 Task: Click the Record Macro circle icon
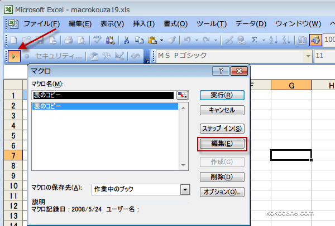[x=27, y=56]
